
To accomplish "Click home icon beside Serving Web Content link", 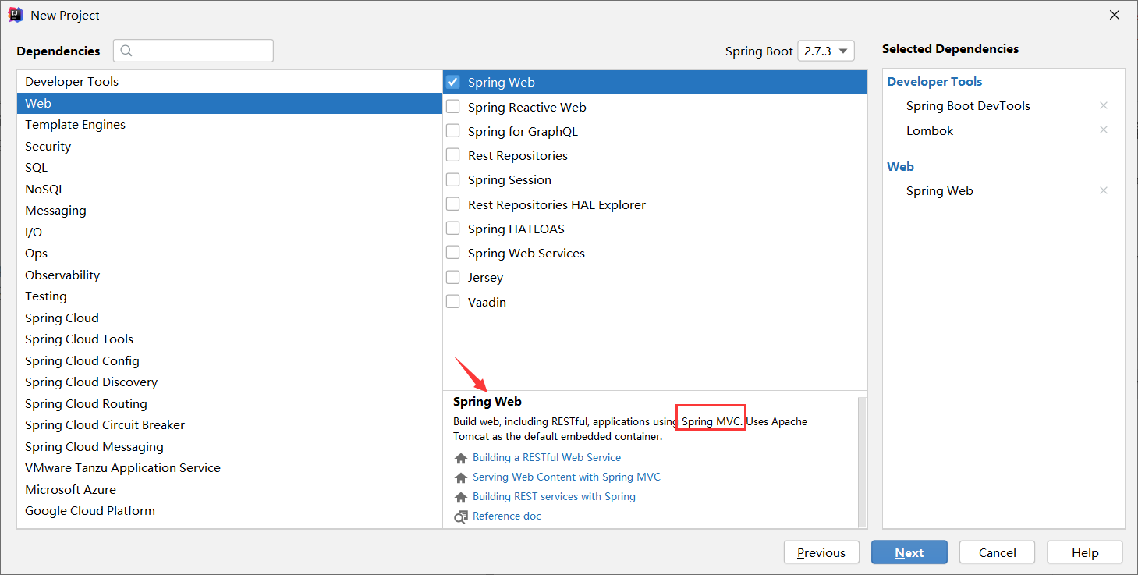I will click(x=461, y=477).
